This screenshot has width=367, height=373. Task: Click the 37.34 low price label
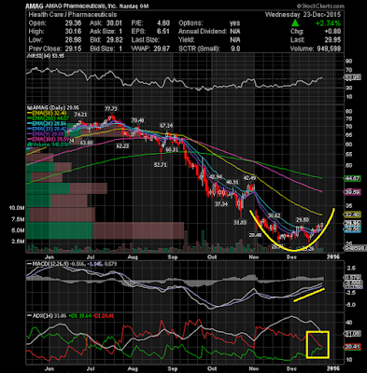point(221,204)
